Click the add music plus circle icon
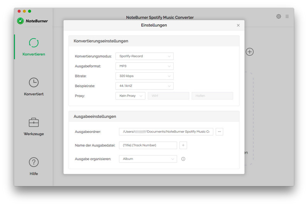 click(249, 52)
